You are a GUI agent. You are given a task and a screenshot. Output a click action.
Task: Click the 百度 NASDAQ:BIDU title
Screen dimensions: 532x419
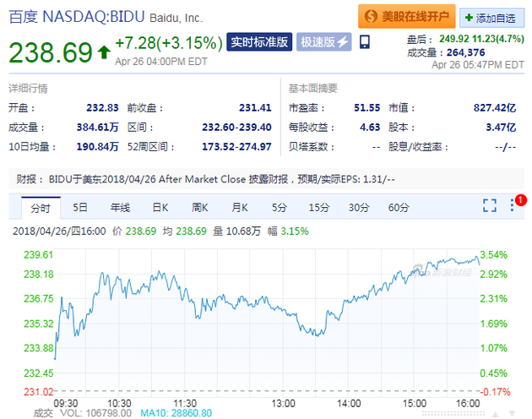click(x=77, y=17)
